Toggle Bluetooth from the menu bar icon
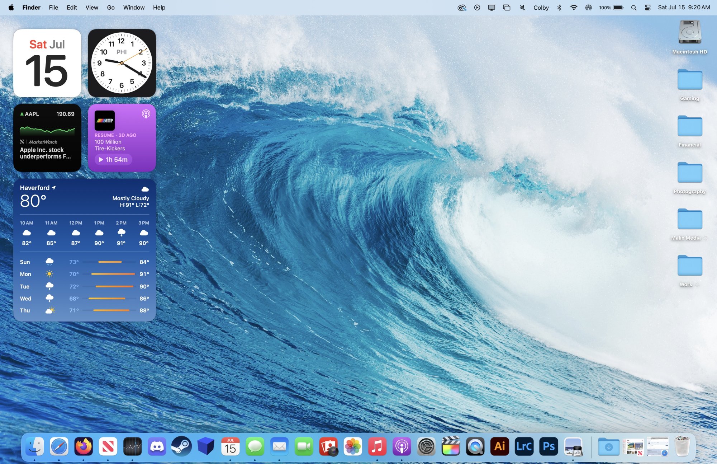The image size is (717, 464). click(x=559, y=8)
